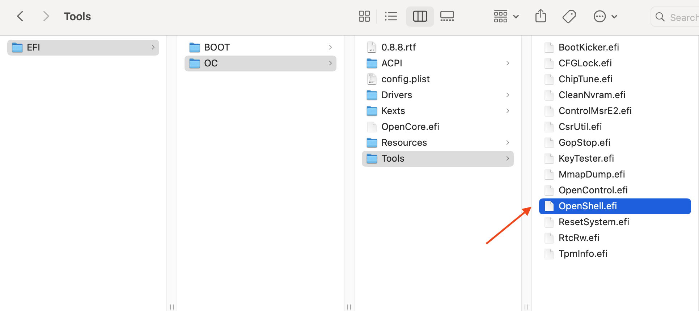Expand the Resources folder chevron

click(508, 143)
